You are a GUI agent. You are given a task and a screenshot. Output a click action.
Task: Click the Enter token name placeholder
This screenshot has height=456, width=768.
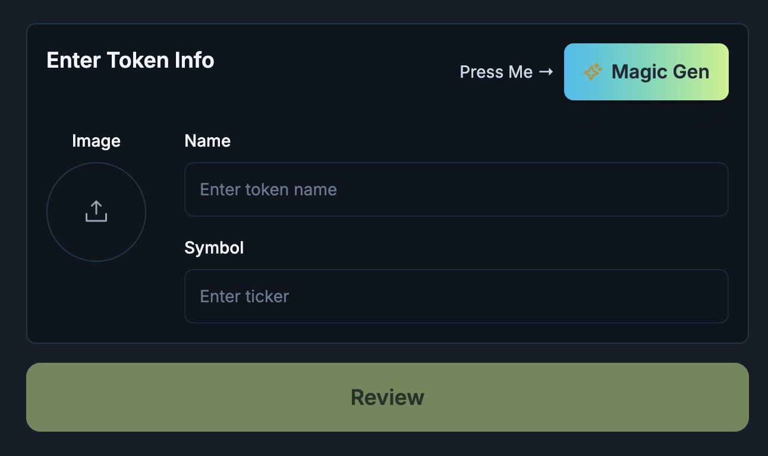click(268, 189)
